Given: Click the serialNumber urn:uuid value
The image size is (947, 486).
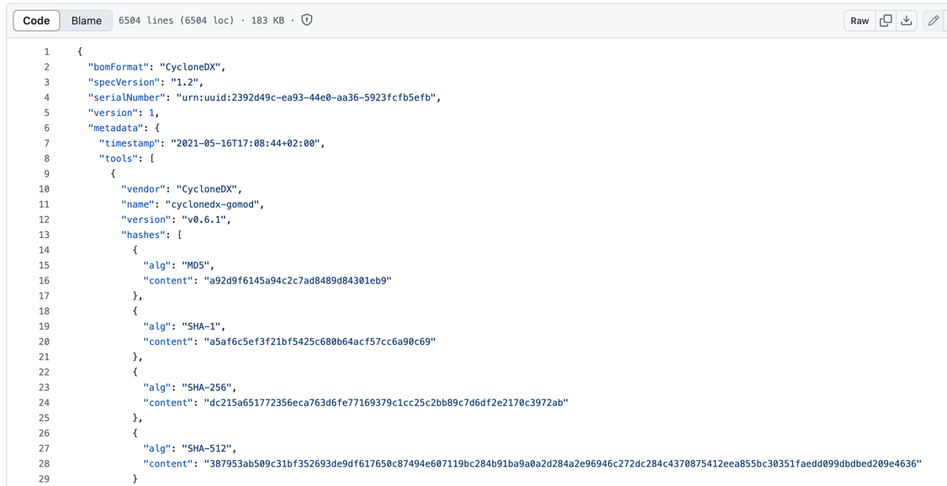Looking at the screenshot, I should [x=308, y=98].
